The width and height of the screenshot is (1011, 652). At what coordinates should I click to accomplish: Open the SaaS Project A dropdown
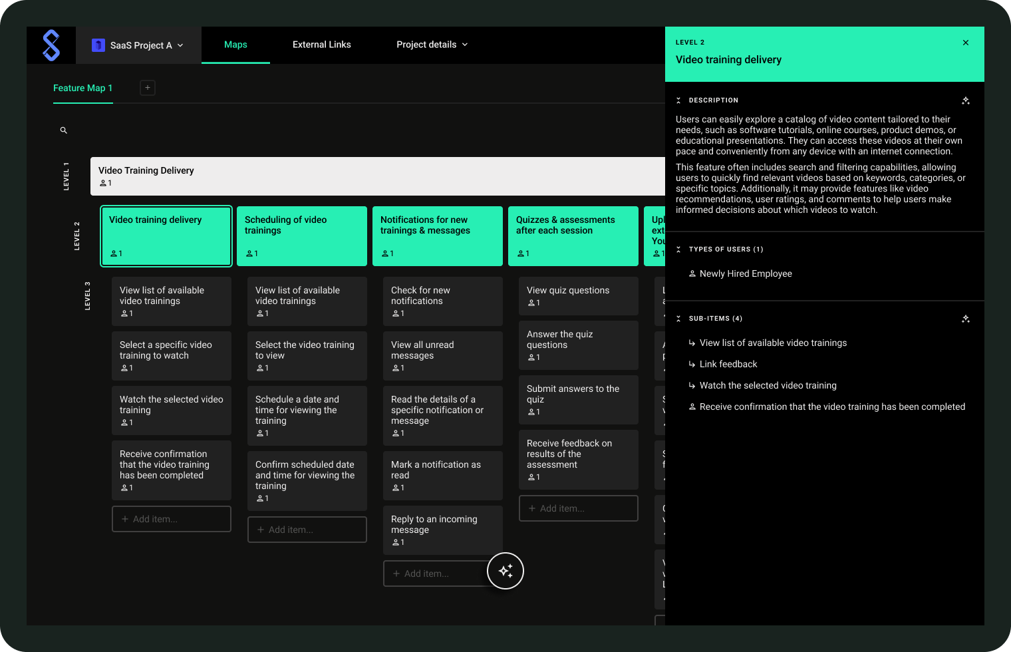click(138, 45)
